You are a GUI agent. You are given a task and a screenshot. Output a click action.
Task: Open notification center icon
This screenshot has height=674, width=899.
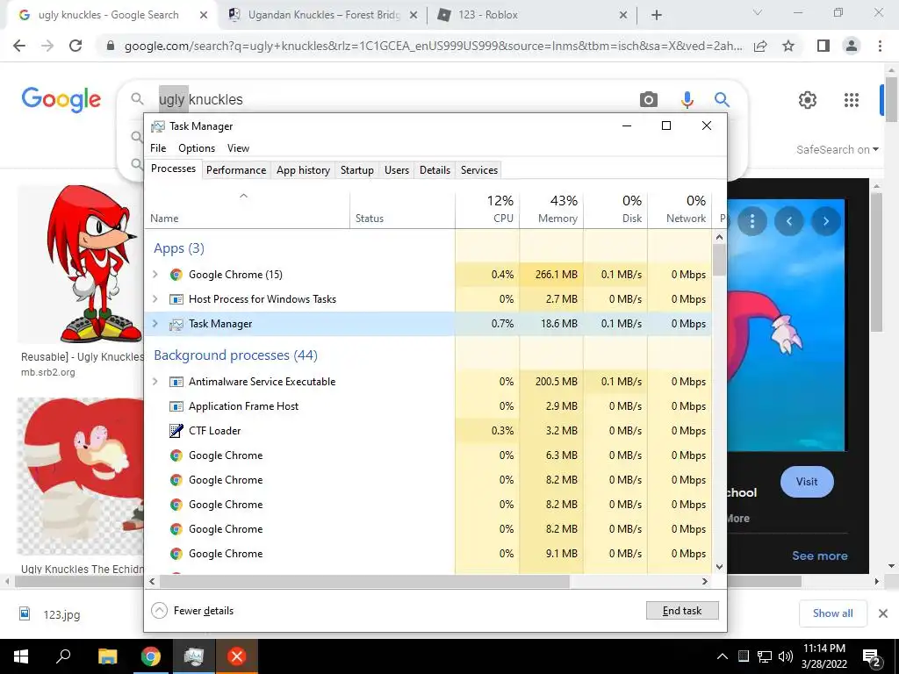(x=872, y=656)
